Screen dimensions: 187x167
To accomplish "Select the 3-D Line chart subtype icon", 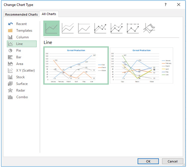I will 149,28.
